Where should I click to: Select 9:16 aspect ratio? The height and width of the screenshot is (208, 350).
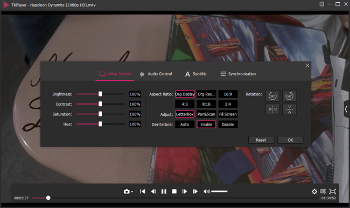(x=206, y=104)
